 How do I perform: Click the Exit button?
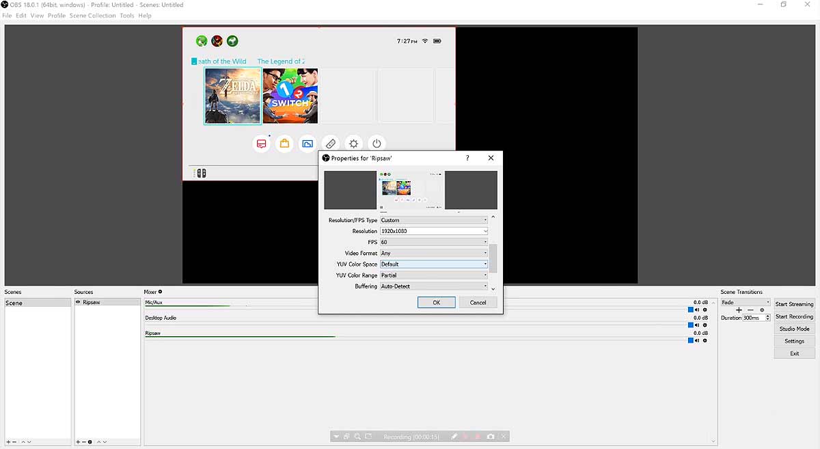[794, 353]
